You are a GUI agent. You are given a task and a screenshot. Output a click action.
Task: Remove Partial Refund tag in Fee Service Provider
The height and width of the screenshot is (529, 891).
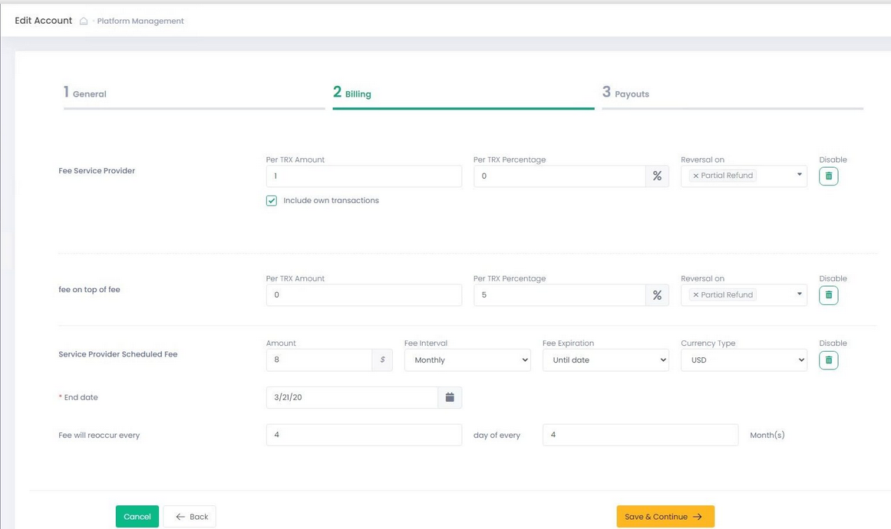tap(695, 176)
